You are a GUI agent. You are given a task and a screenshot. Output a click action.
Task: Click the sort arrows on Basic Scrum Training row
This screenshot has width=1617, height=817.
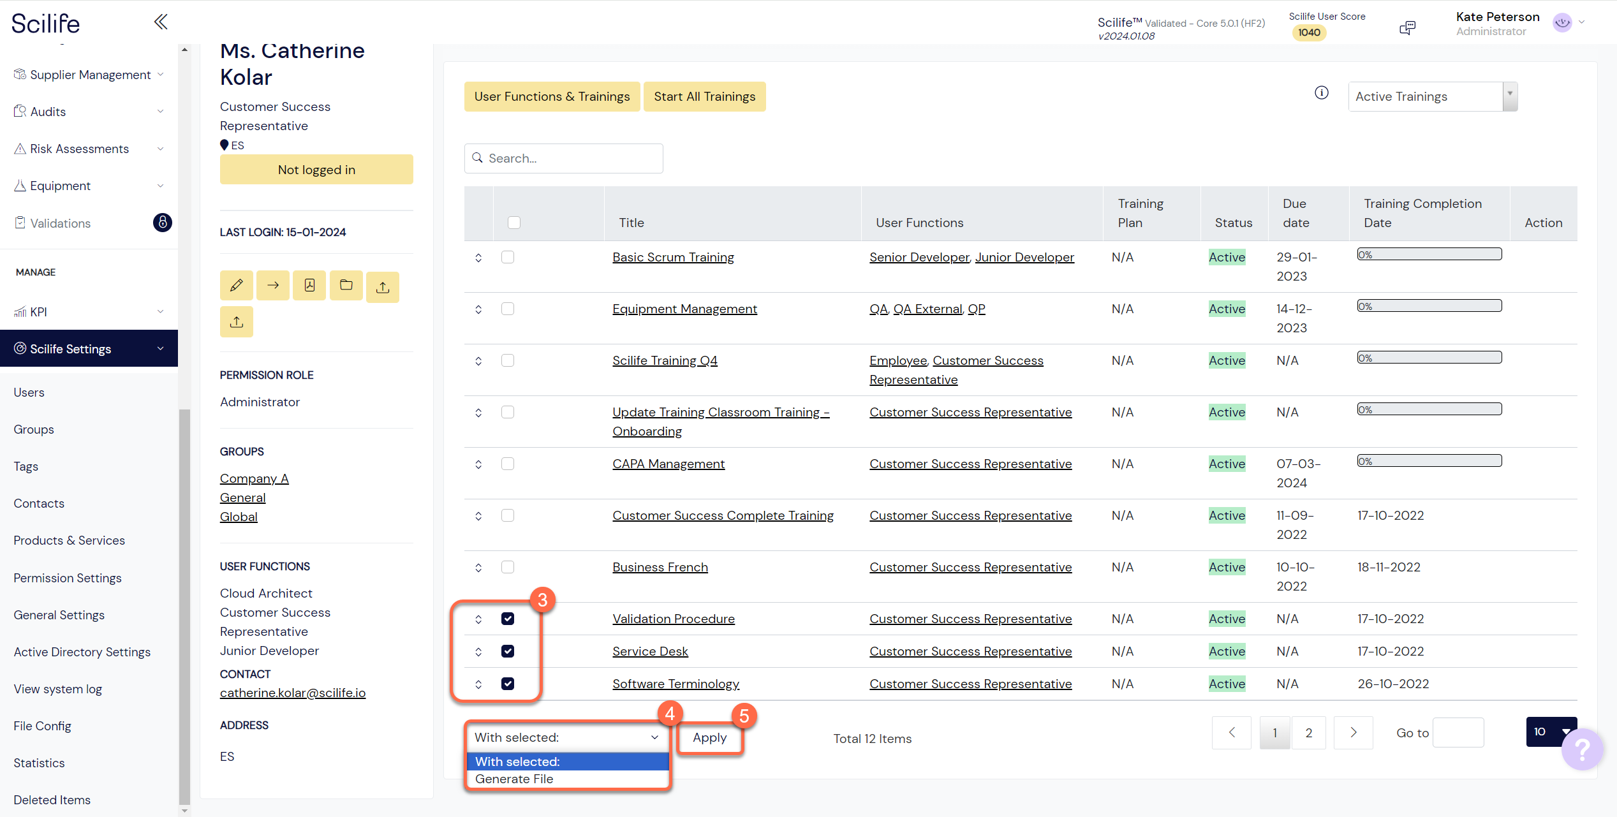[x=478, y=258]
